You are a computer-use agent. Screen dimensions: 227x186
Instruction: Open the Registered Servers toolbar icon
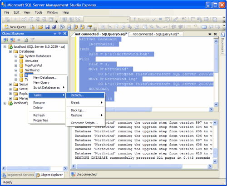63,27
